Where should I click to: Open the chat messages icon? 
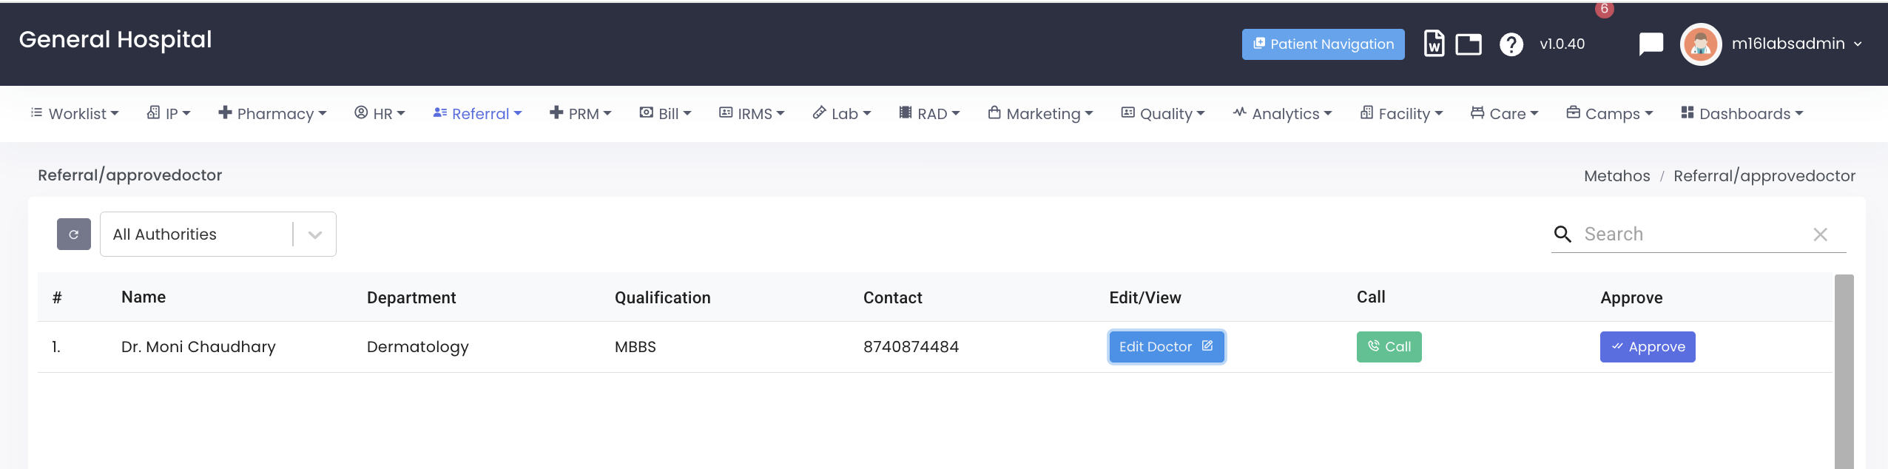(1651, 44)
